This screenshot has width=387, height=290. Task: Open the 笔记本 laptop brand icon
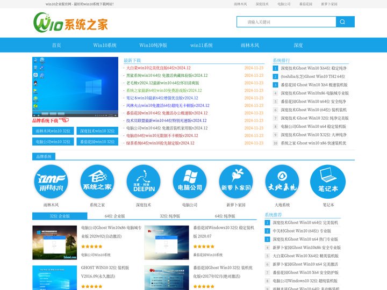(x=328, y=182)
